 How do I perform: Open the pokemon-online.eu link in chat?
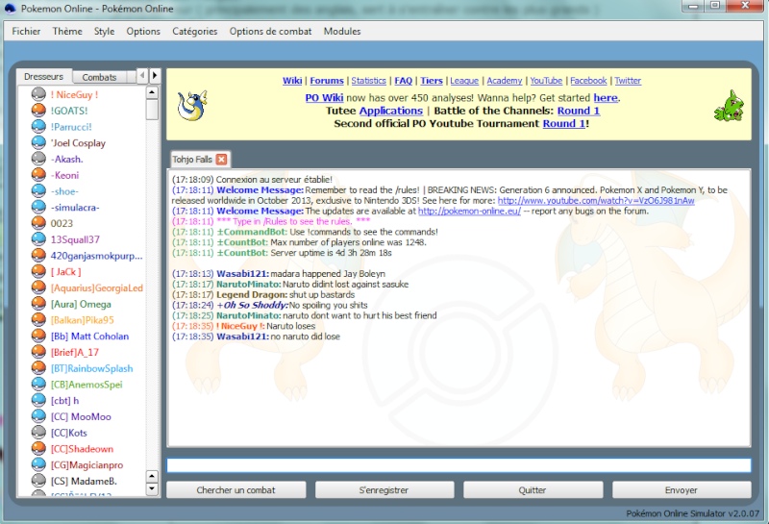pyautogui.click(x=469, y=211)
